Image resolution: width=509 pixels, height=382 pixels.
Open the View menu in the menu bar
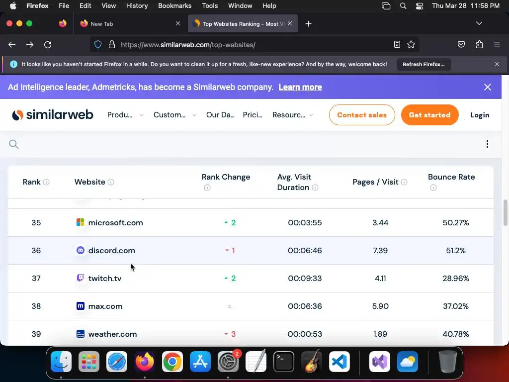point(108,6)
